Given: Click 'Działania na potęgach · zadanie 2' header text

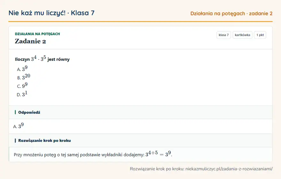Looking at the screenshot, I should click(x=232, y=14).
